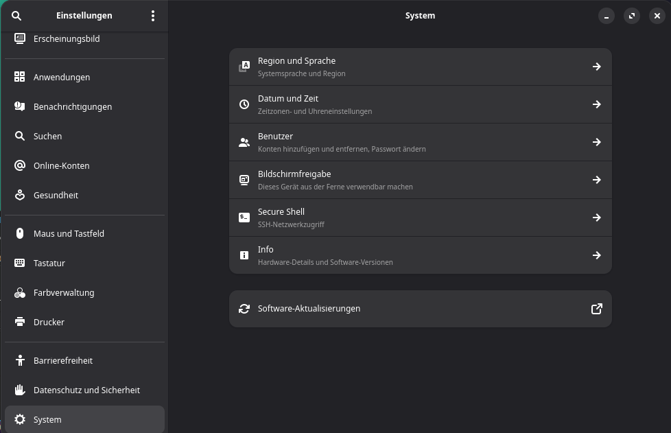Expand Region und Sprache with arrow
671x433 pixels.
[596, 67]
